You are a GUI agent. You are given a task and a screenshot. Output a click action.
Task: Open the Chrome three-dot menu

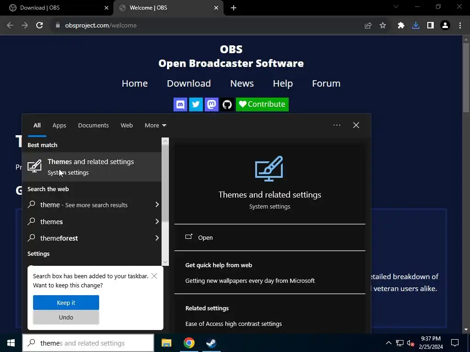click(x=460, y=26)
